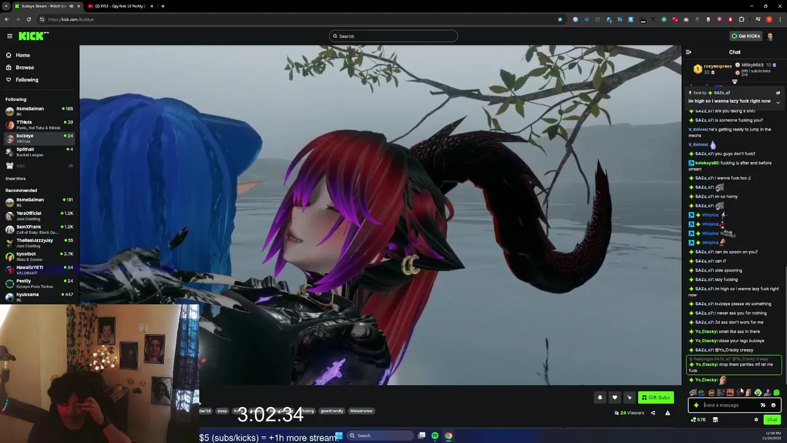The width and height of the screenshot is (787, 443).
Task: Click the sleep stream tag
Action: 222,411
